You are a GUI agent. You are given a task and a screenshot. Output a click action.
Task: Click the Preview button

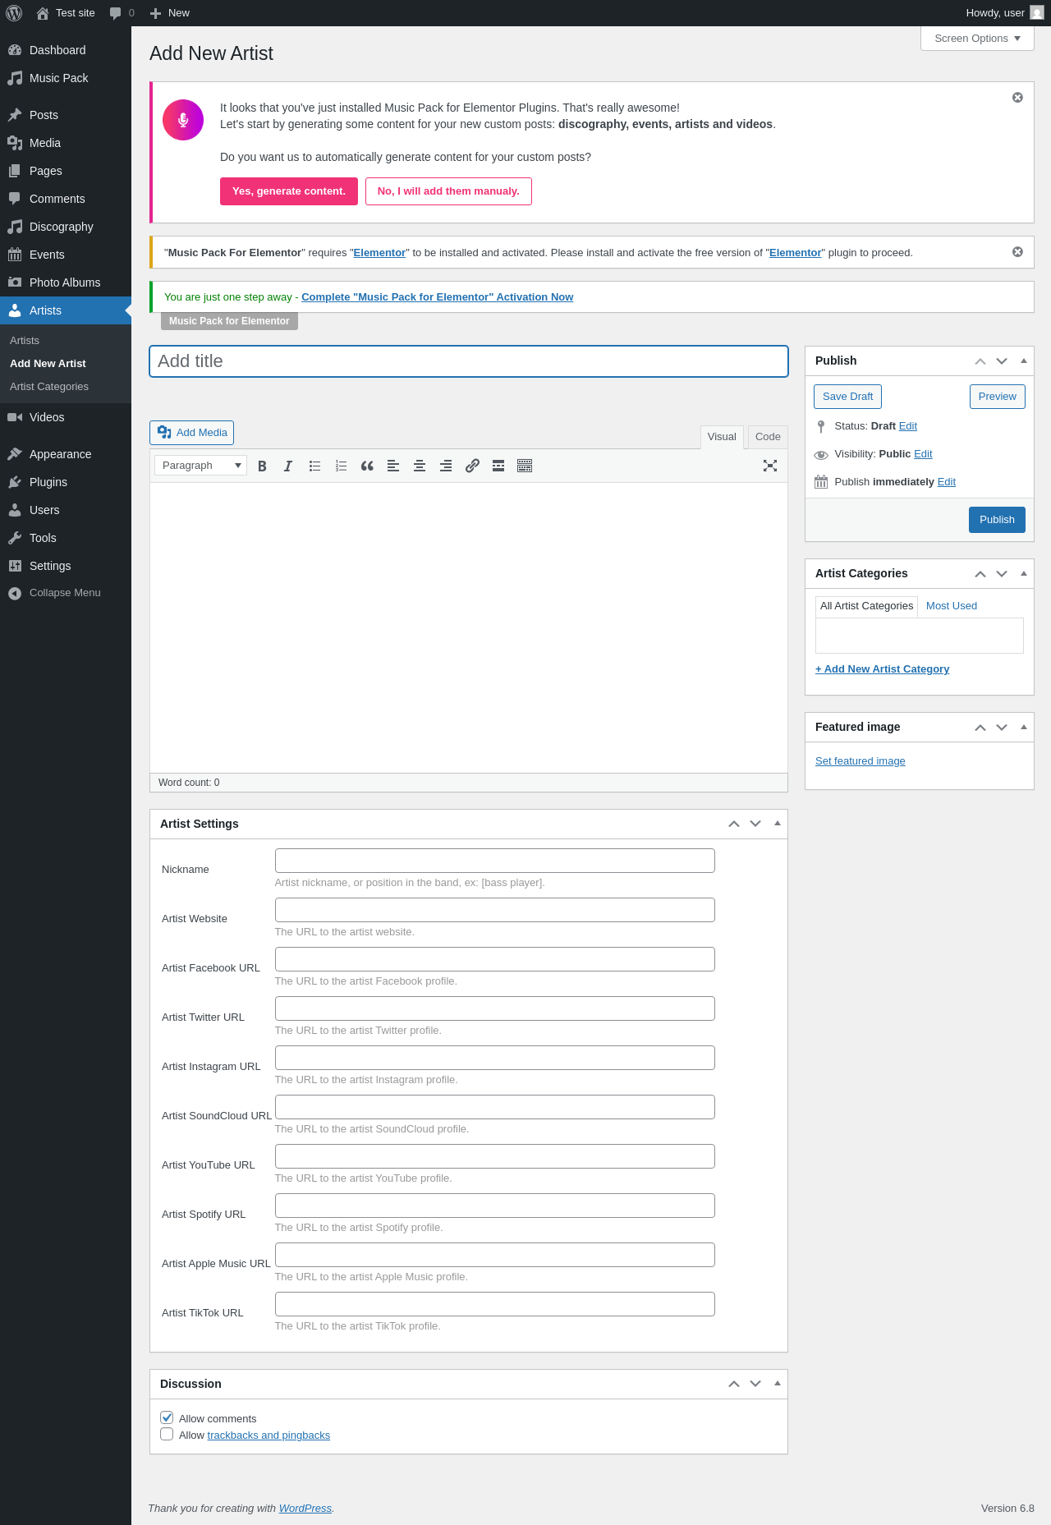tap(997, 397)
